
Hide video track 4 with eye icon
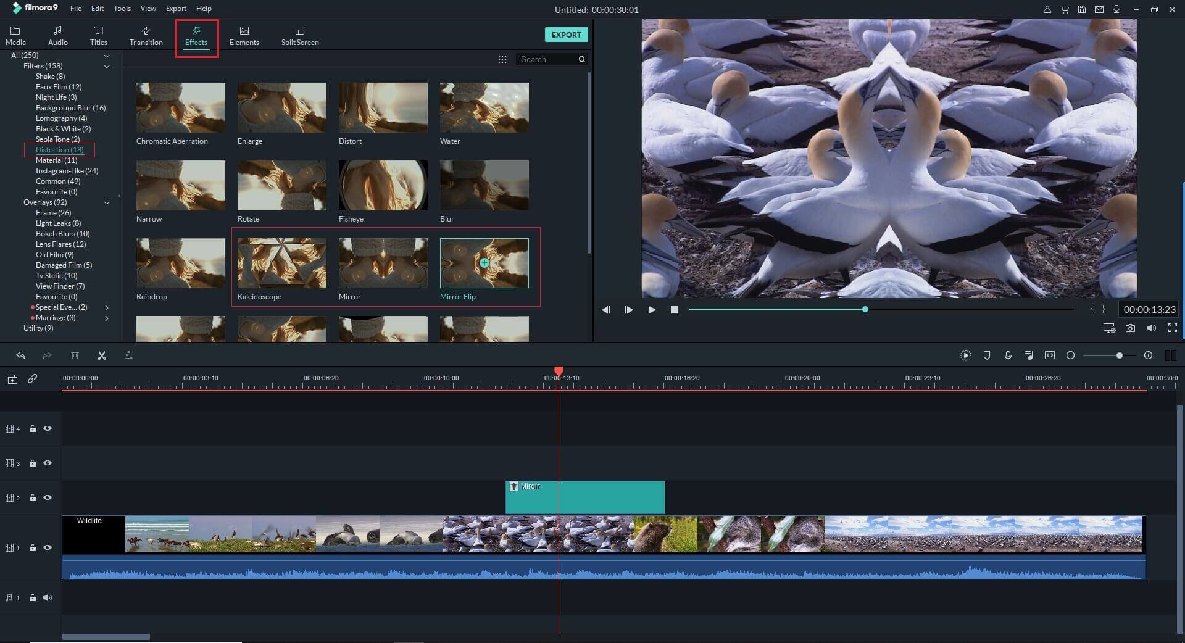[48, 428]
